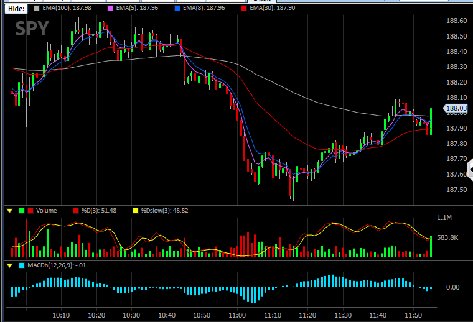Click the red Volume down-bar swatch
The height and width of the screenshot is (322, 473).
tap(30, 211)
